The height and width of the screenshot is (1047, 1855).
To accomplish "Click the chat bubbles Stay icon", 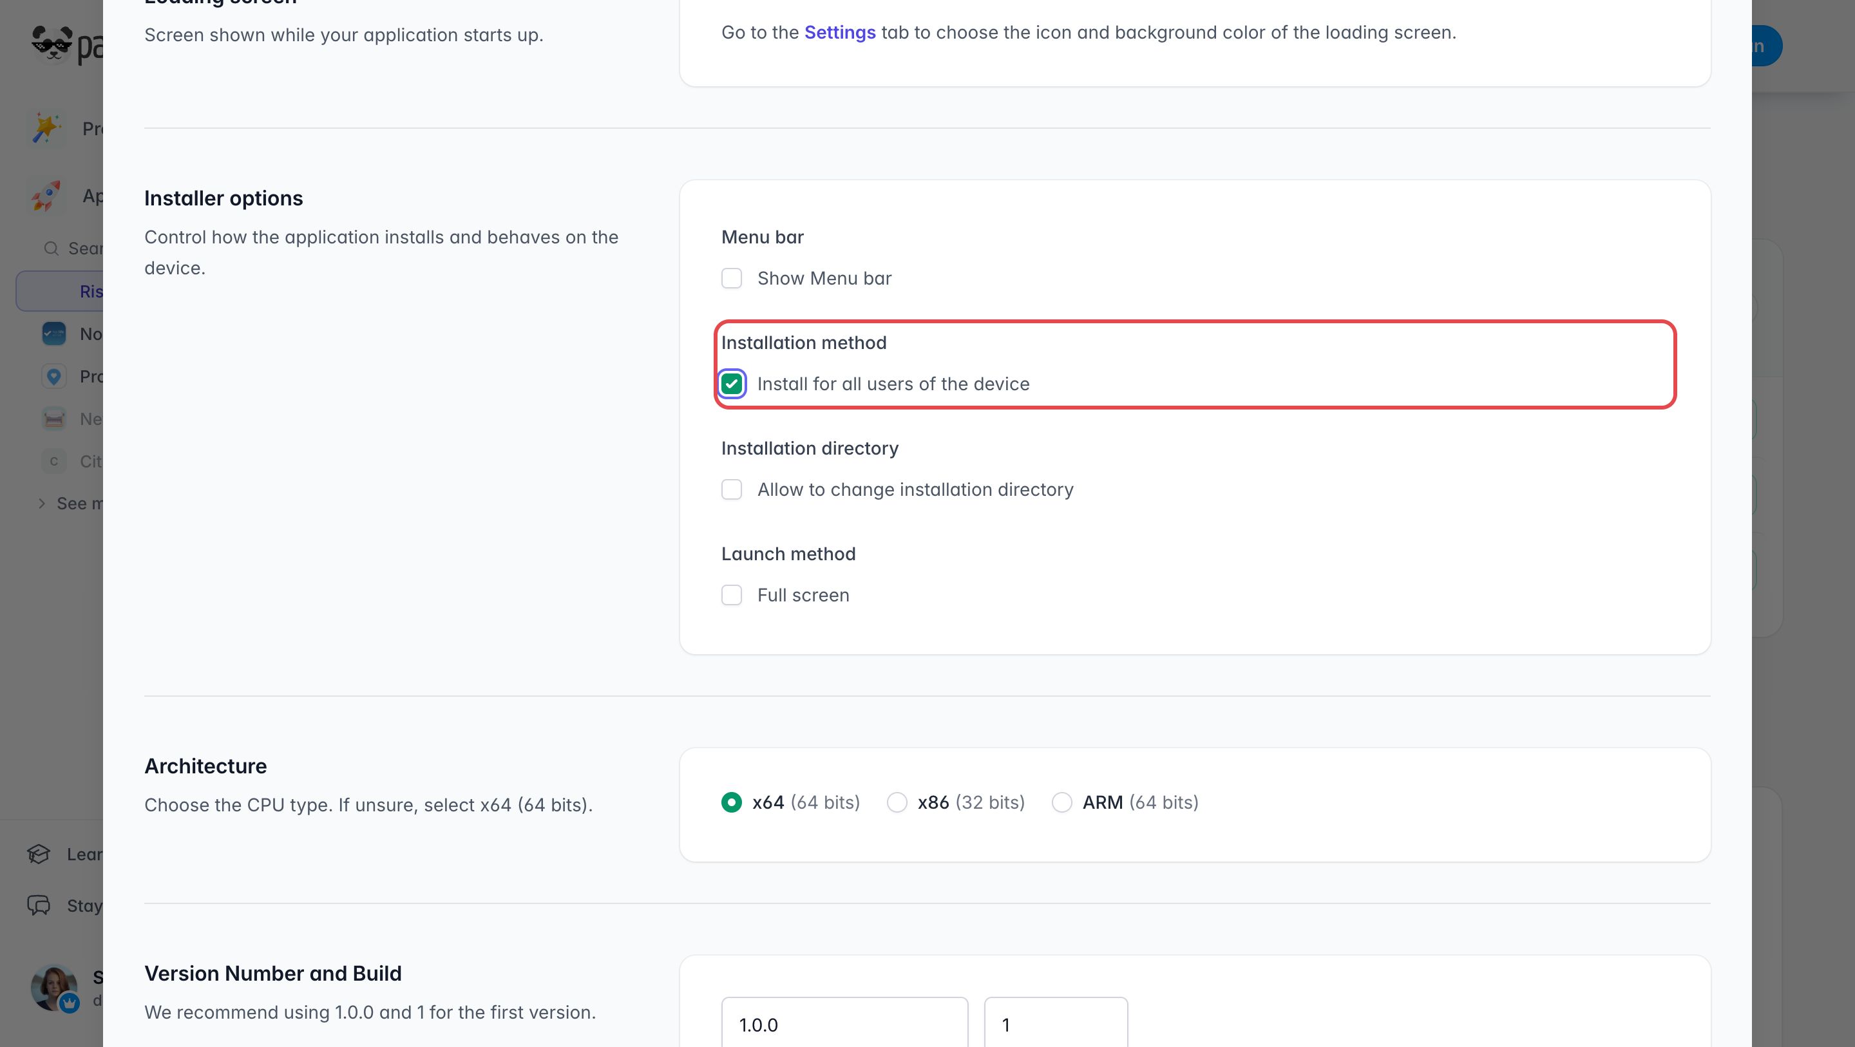I will tap(39, 905).
